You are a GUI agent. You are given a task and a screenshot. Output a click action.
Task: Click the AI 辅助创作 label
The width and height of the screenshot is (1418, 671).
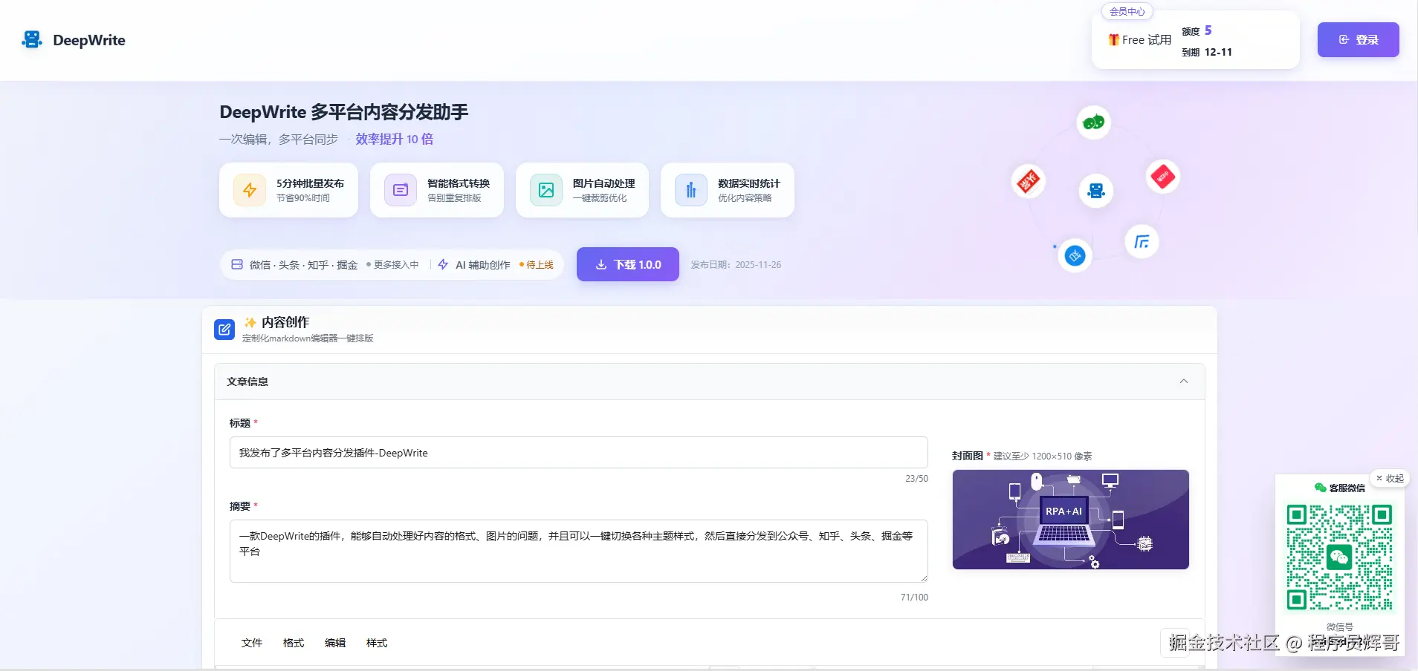click(x=483, y=265)
